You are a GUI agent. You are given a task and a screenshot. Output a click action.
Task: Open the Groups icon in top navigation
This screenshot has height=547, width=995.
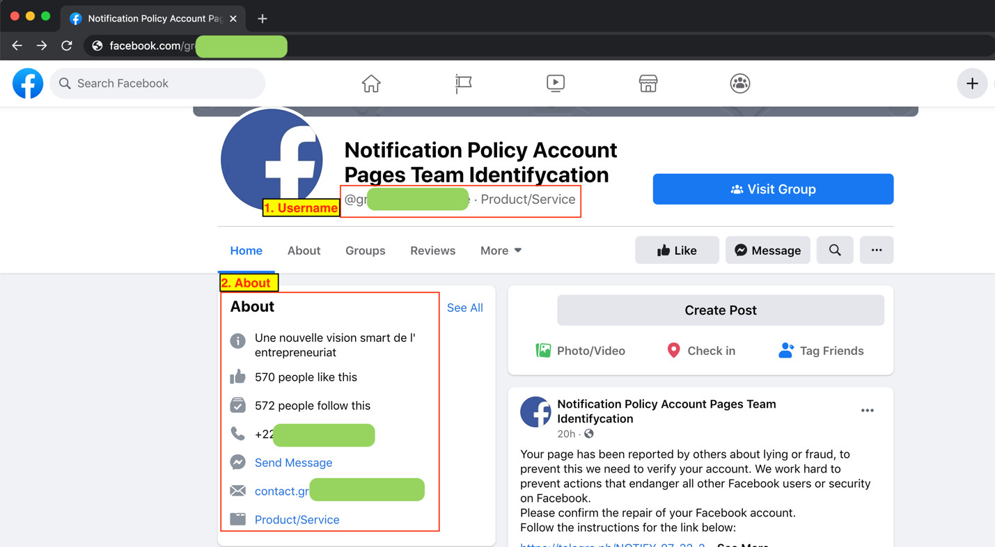(x=739, y=84)
